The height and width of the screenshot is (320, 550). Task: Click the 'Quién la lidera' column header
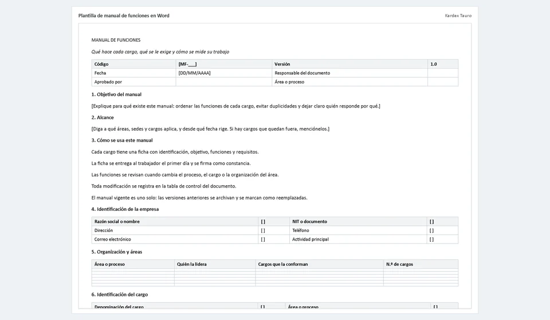pyautogui.click(x=215, y=264)
